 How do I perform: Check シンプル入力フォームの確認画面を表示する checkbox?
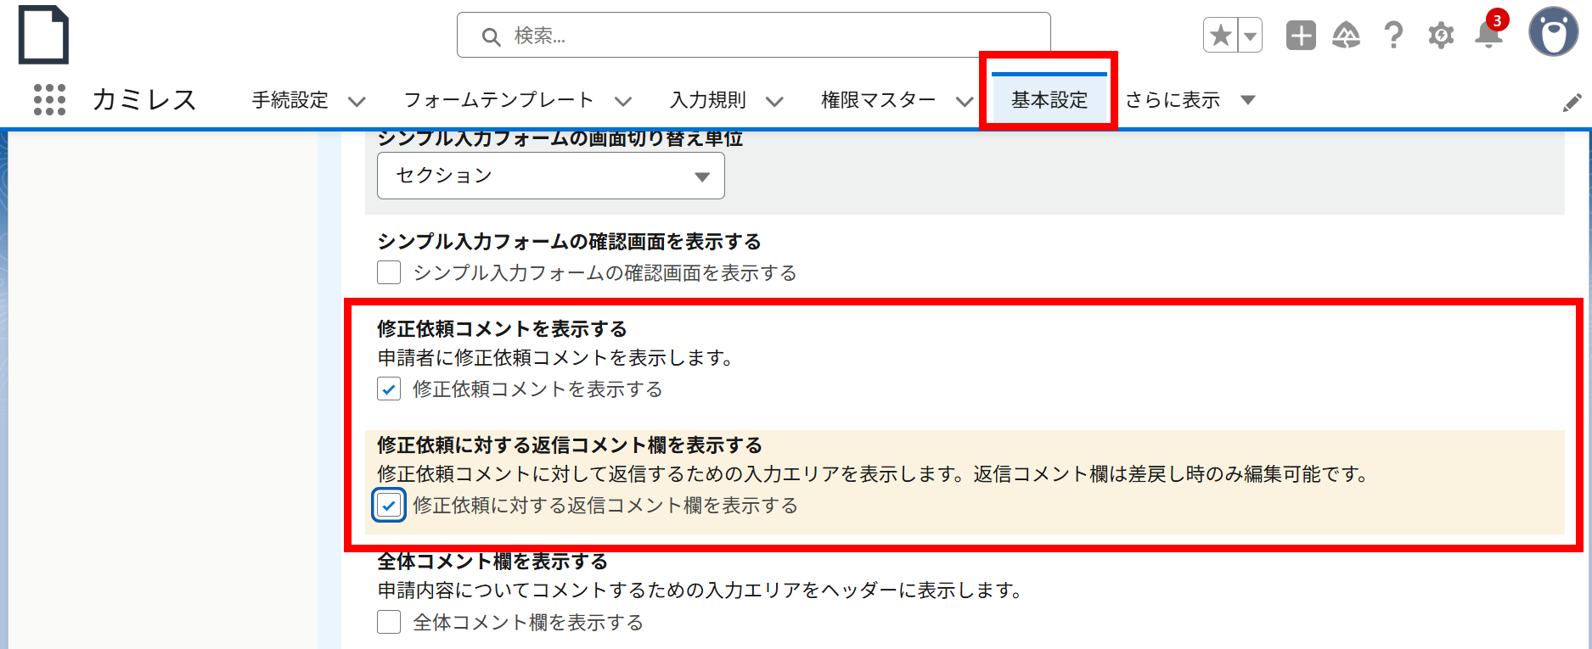(389, 272)
